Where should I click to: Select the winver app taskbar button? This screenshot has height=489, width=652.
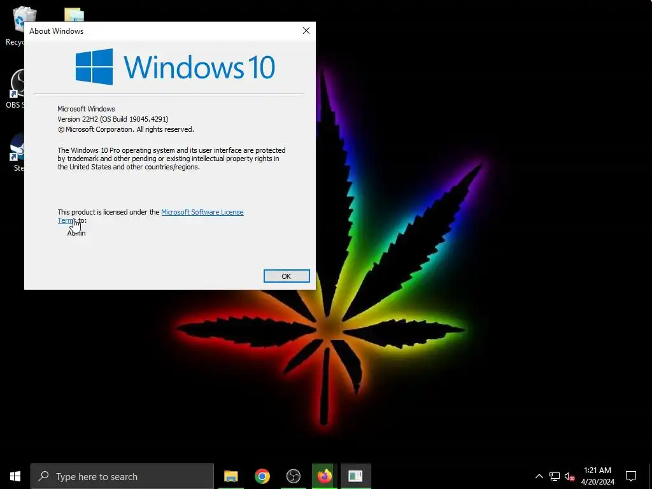[x=355, y=476]
